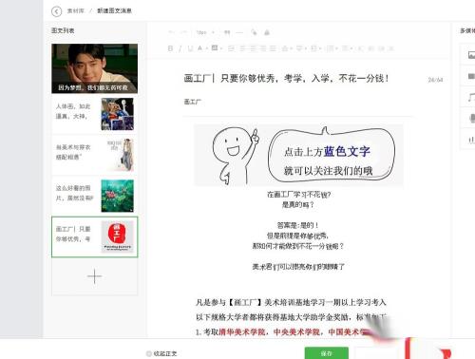Toggle underline formatting (U)
Image resolution: width=475 pixels, height=359 pixels.
click(x=190, y=48)
